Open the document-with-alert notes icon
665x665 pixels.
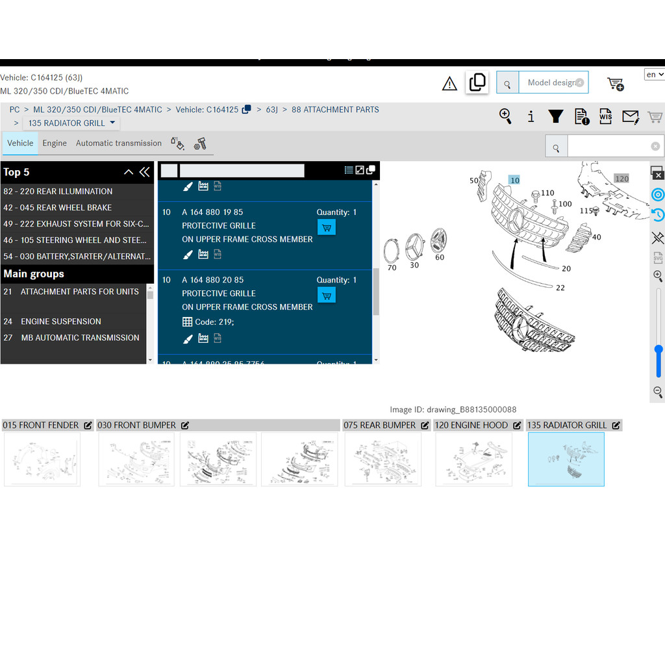(581, 116)
